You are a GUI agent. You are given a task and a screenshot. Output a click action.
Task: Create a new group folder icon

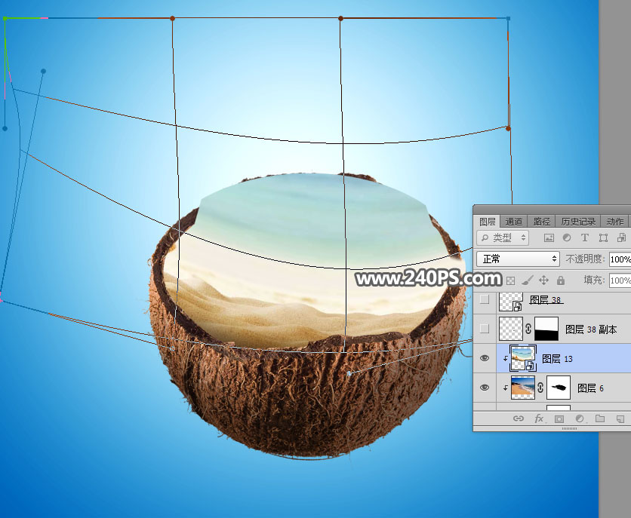tap(600, 418)
